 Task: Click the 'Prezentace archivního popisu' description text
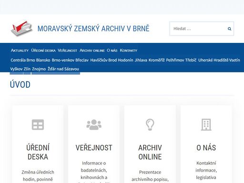(150, 176)
